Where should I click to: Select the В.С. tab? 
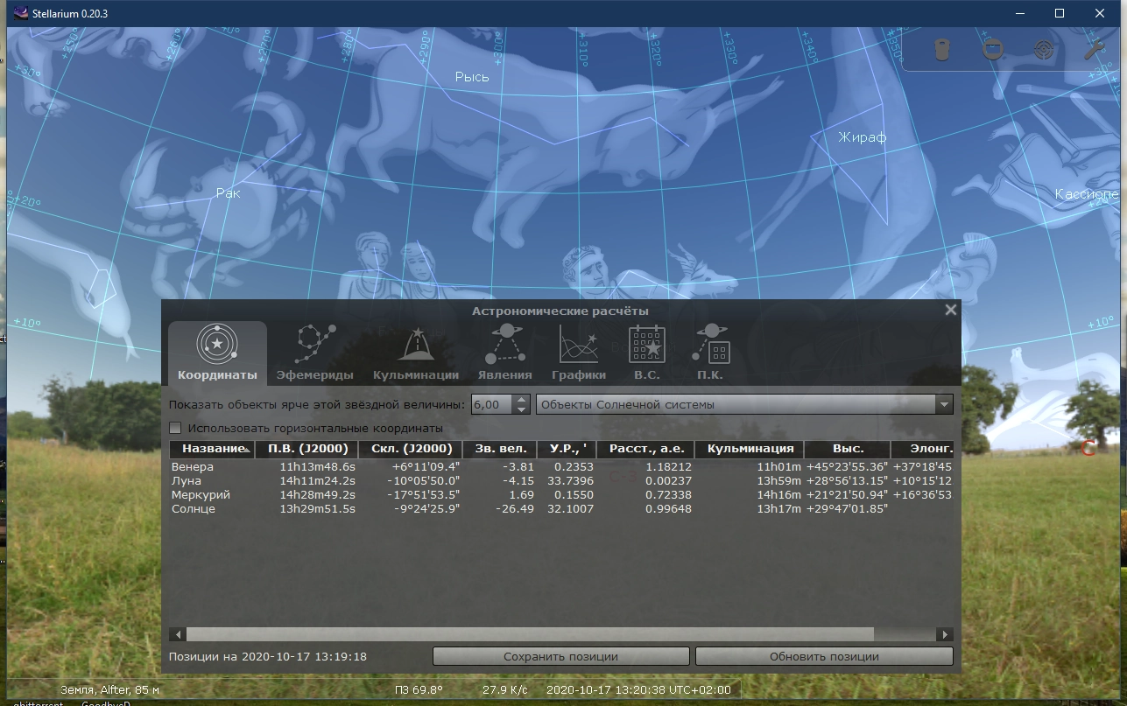click(647, 353)
